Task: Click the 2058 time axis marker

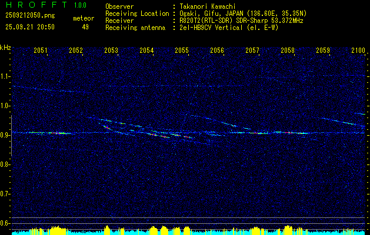Action: click(x=288, y=50)
